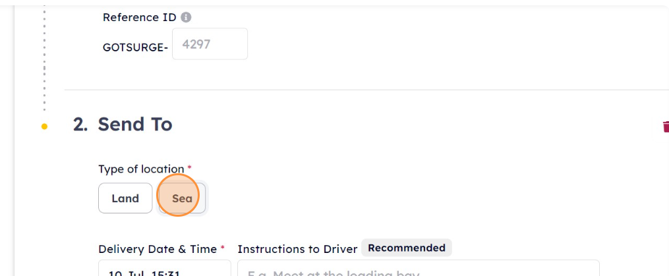
Task: Open the Delivery Date & Time picker
Action: [x=165, y=268]
